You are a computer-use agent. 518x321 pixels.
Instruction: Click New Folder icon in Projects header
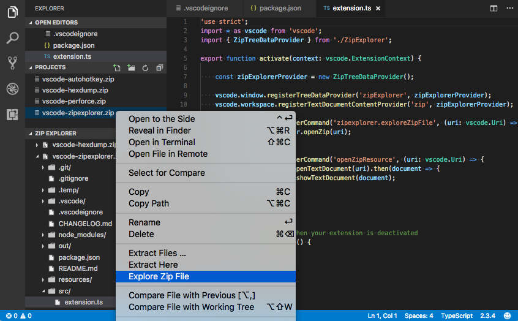[131, 68]
